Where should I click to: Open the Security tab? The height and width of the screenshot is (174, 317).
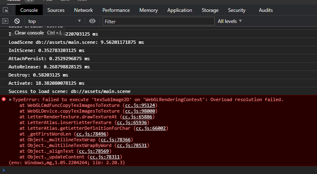point(237,10)
